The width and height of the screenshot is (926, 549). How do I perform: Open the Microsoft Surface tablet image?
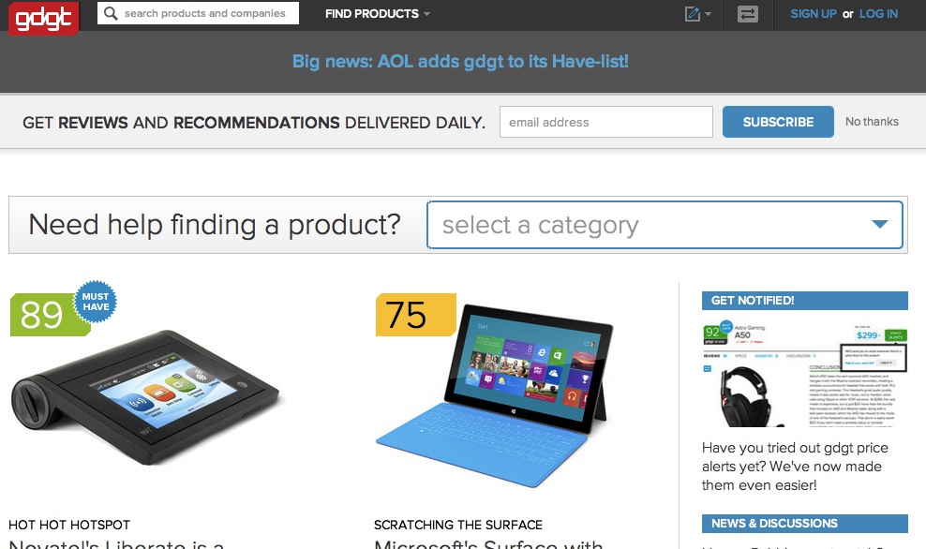click(493, 395)
